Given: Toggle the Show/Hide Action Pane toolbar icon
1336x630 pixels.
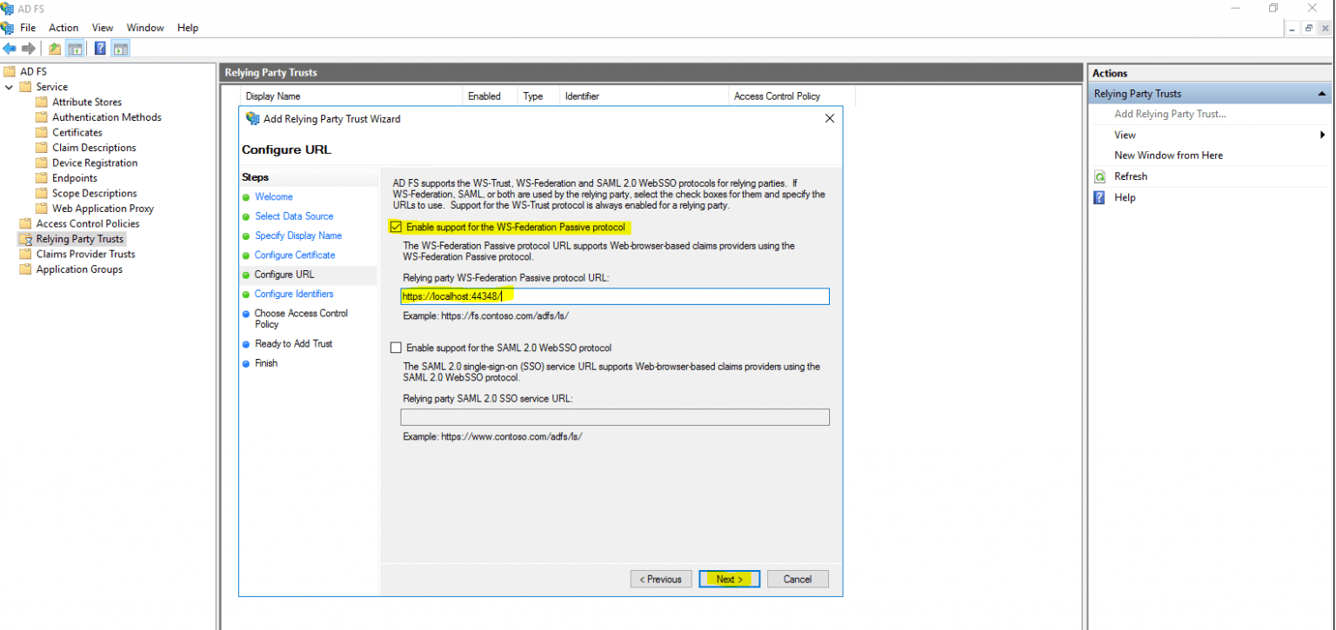Looking at the screenshot, I should pyautogui.click(x=118, y=48).
